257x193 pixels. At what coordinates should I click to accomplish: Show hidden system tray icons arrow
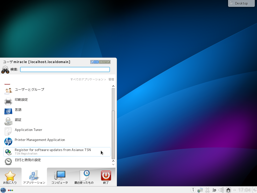(235, 190)
